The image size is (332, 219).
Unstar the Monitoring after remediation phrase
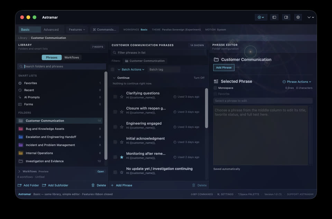coord(122,157)
